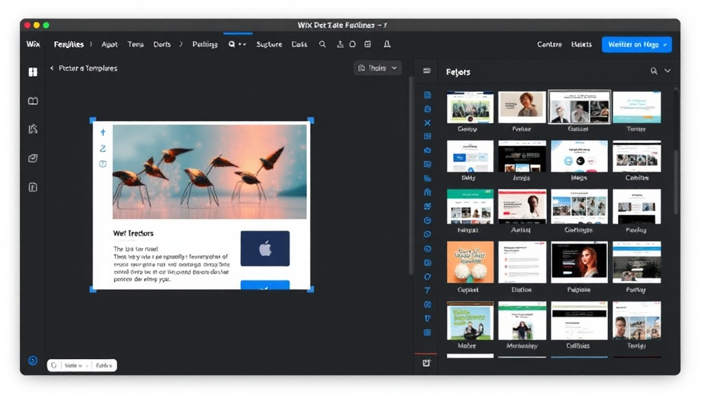
Task: Search templates with the Fejets panel magnifier
Action: 654,71
